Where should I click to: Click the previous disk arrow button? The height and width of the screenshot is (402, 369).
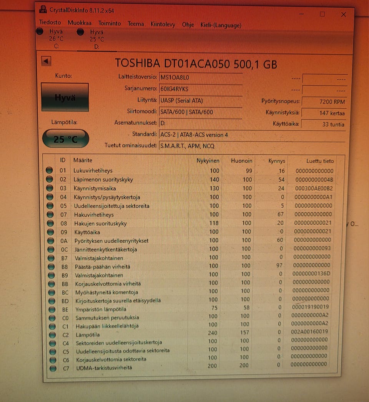pos(46,61)
